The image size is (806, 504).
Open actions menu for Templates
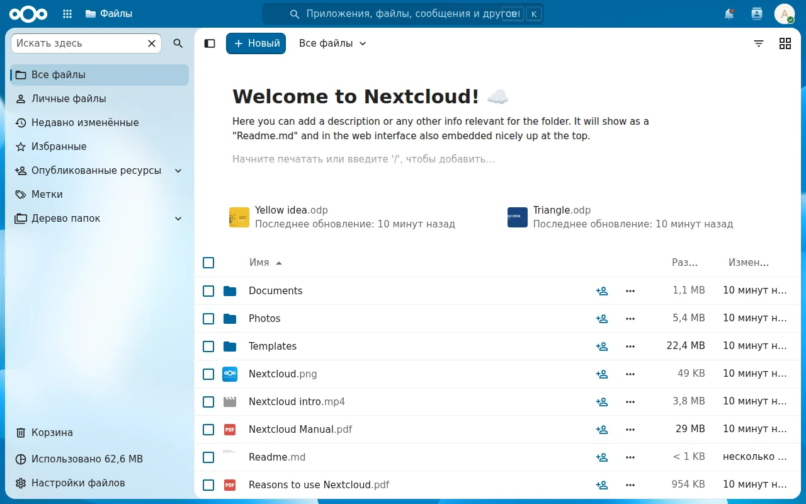pyautogui.click(x=630, y=346)
